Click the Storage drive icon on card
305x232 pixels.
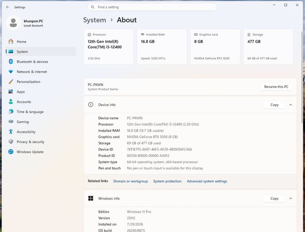tap(249, 35)
